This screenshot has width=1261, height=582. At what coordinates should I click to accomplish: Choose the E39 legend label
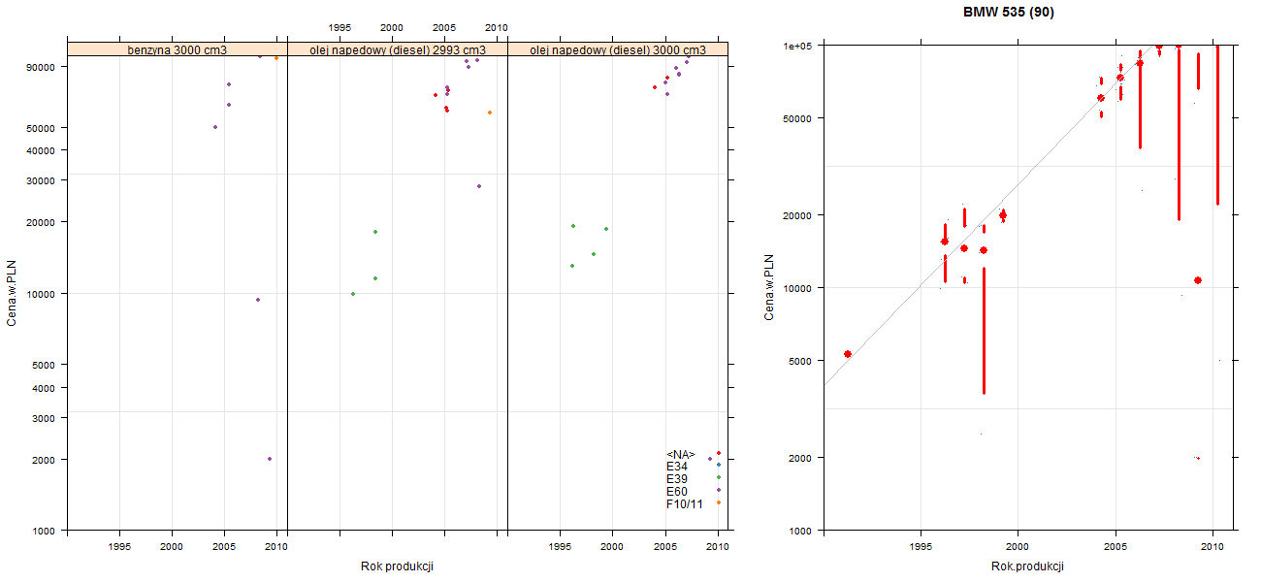[676, 479]
